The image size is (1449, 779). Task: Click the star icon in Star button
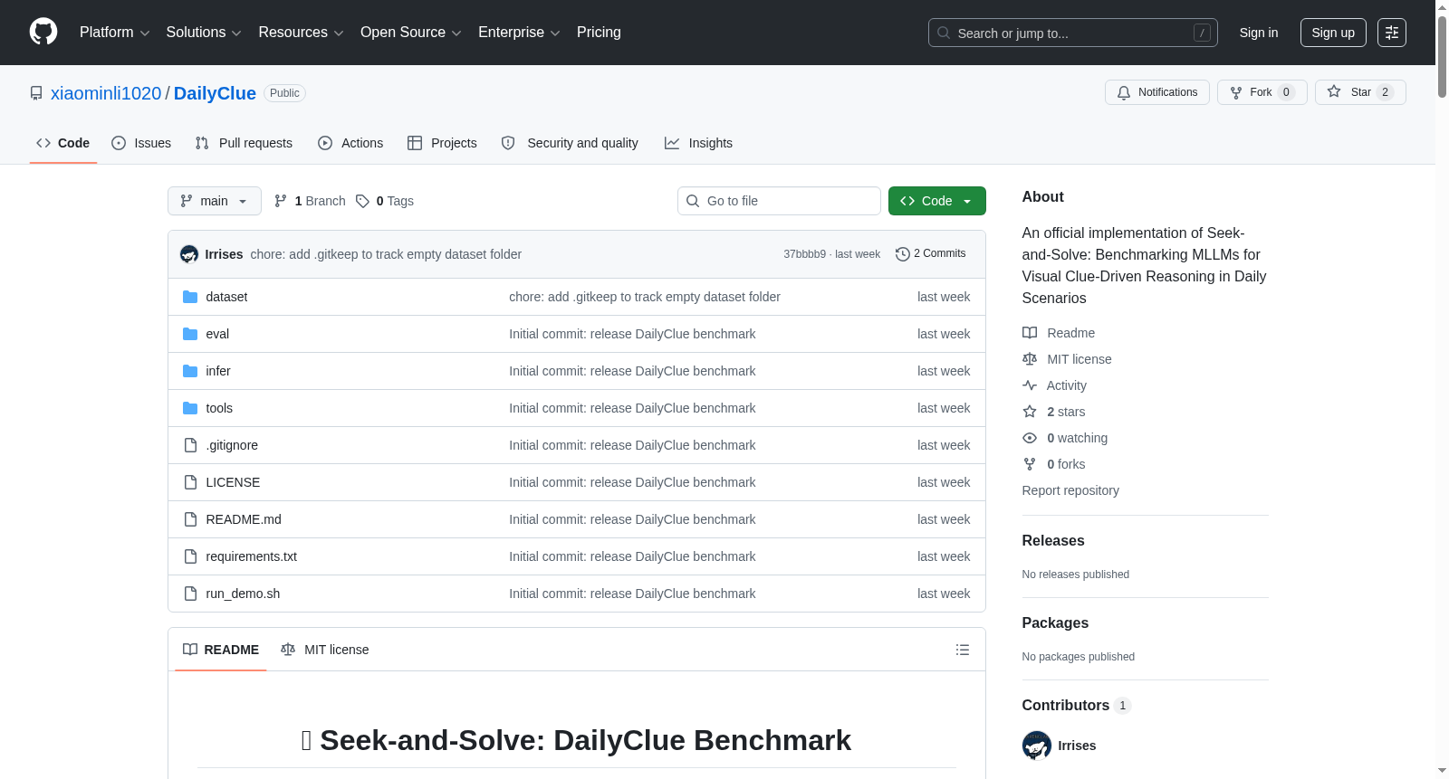click(x=1334, y=91)
